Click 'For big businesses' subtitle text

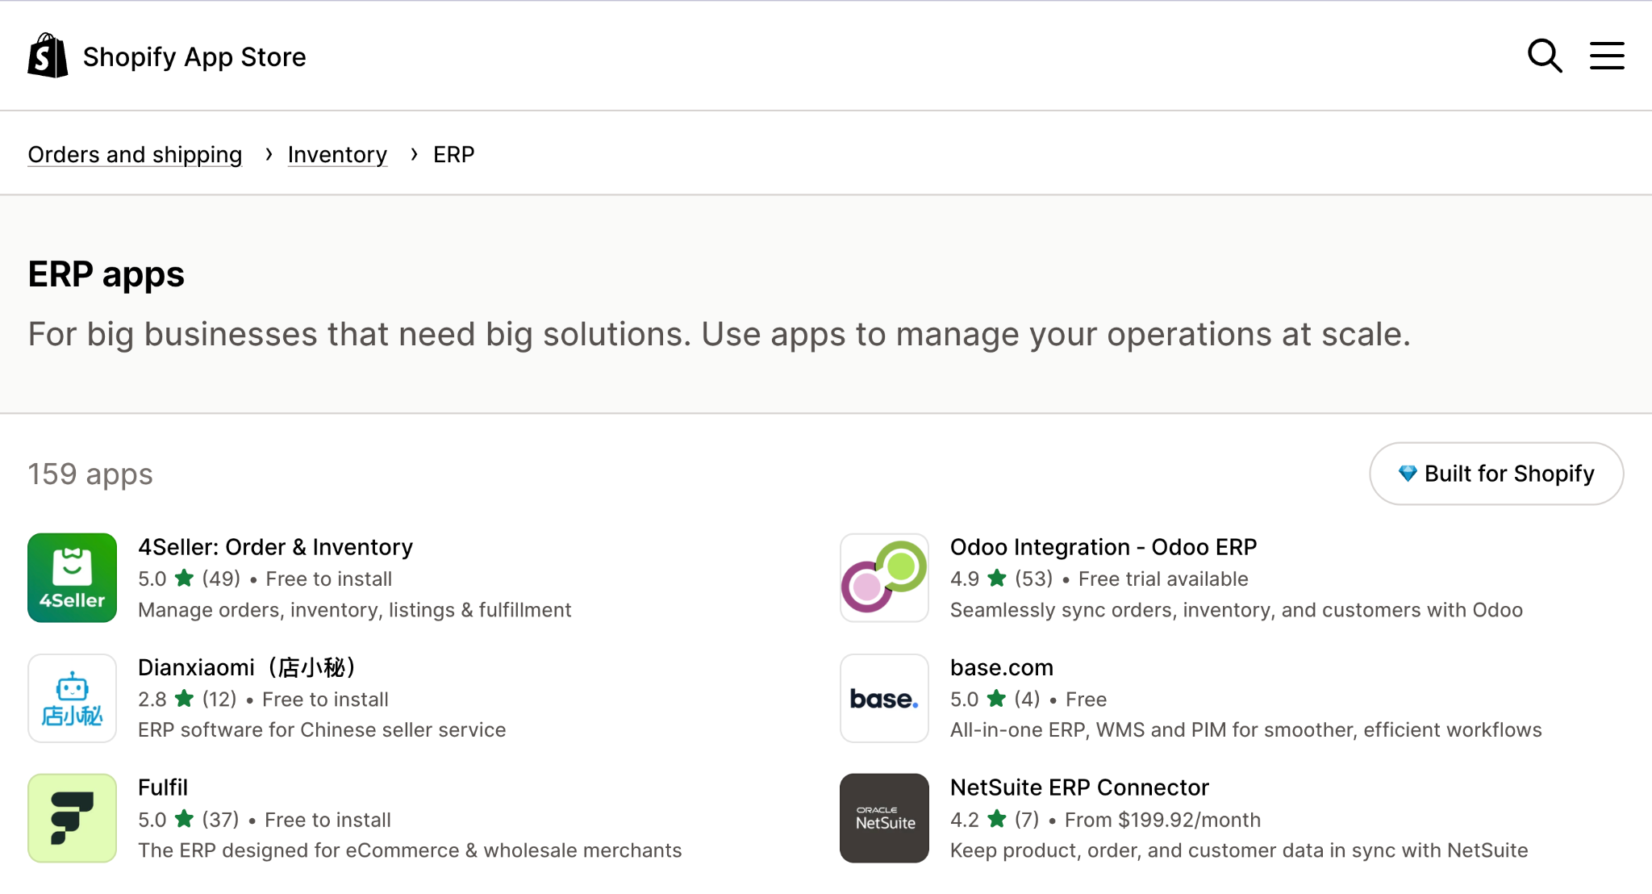pyautogui.click(x=720, y=334)
